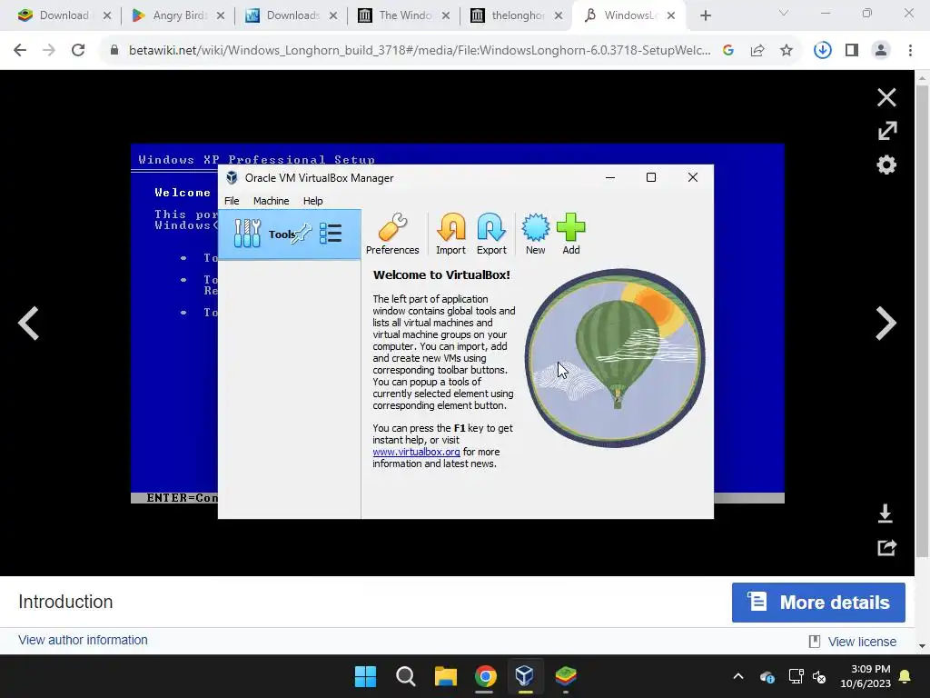Viewport: 930px width, 698px height.
Task: Open taskbar Search
Action: pos(406,676)
